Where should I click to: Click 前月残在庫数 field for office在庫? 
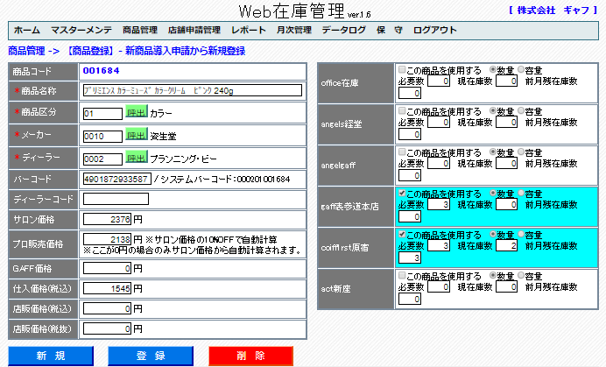(x=410, y=93)
